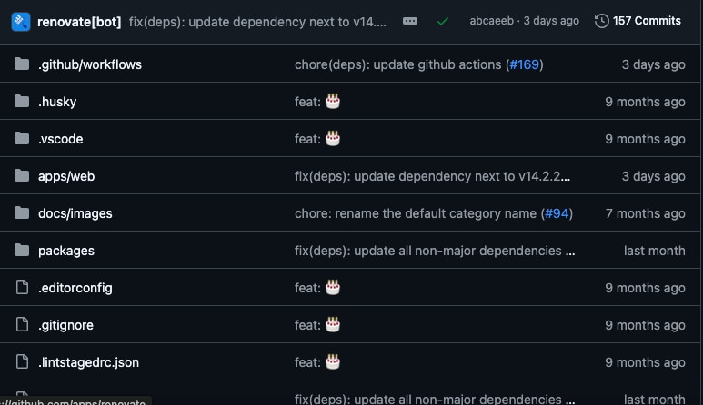Click the packages folder icon
Image resolution: width=703 pixels, height=405 pixels.
point(22,250)
